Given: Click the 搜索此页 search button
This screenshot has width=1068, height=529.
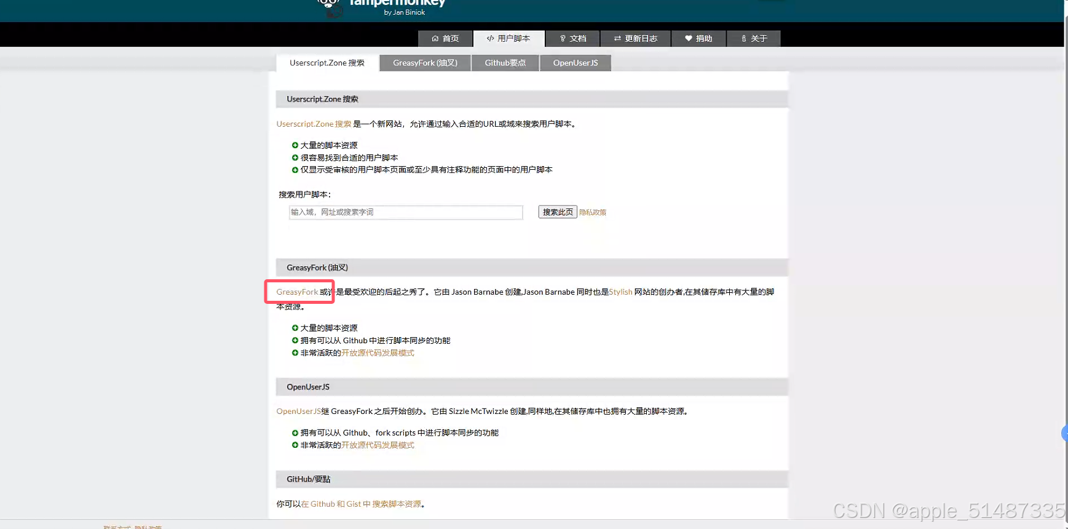Looking at the screenshot, I should pyautogui.click(x=558, y=212).
